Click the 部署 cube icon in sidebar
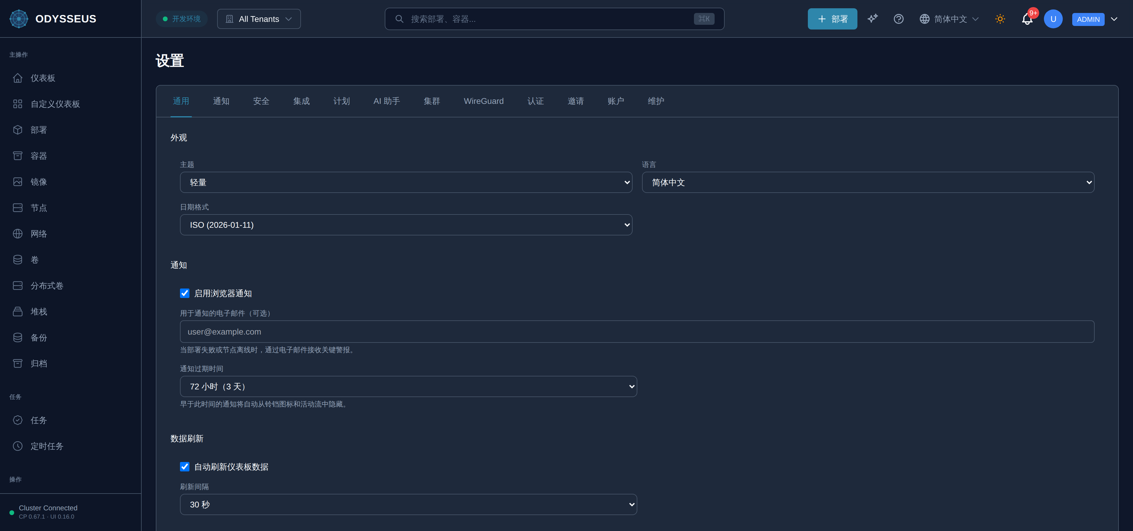Image resolution: width=1133 pixels, height=531 pixels. pos(18,130)
